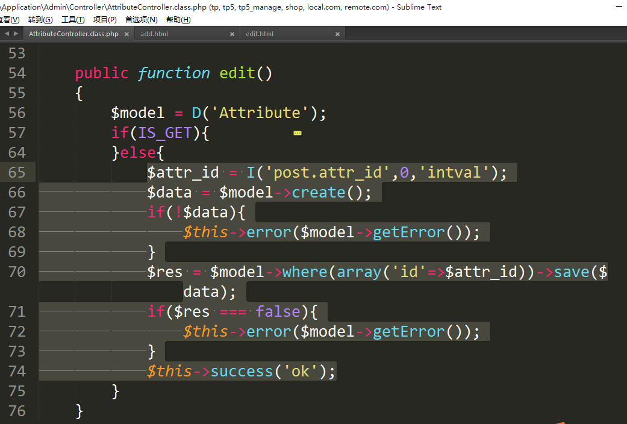Image resolution: width=627 pixels, height=424 pixels.
Task: Click the tab scroll left arrow
Action: click(7, 34)
